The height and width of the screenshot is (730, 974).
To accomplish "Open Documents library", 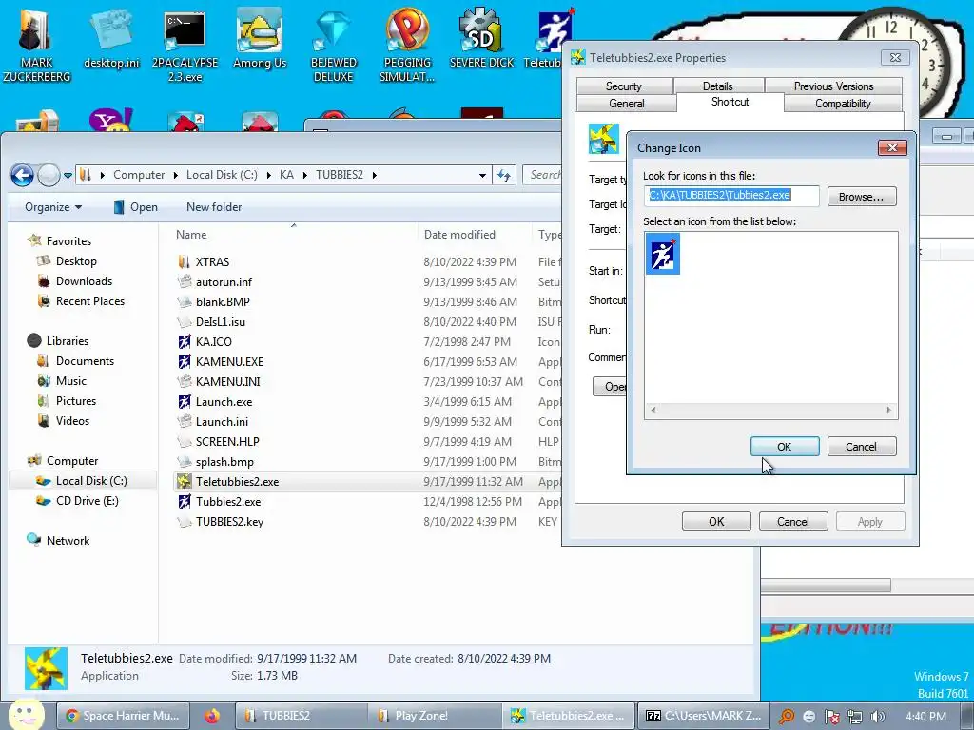I will (85, 361).
